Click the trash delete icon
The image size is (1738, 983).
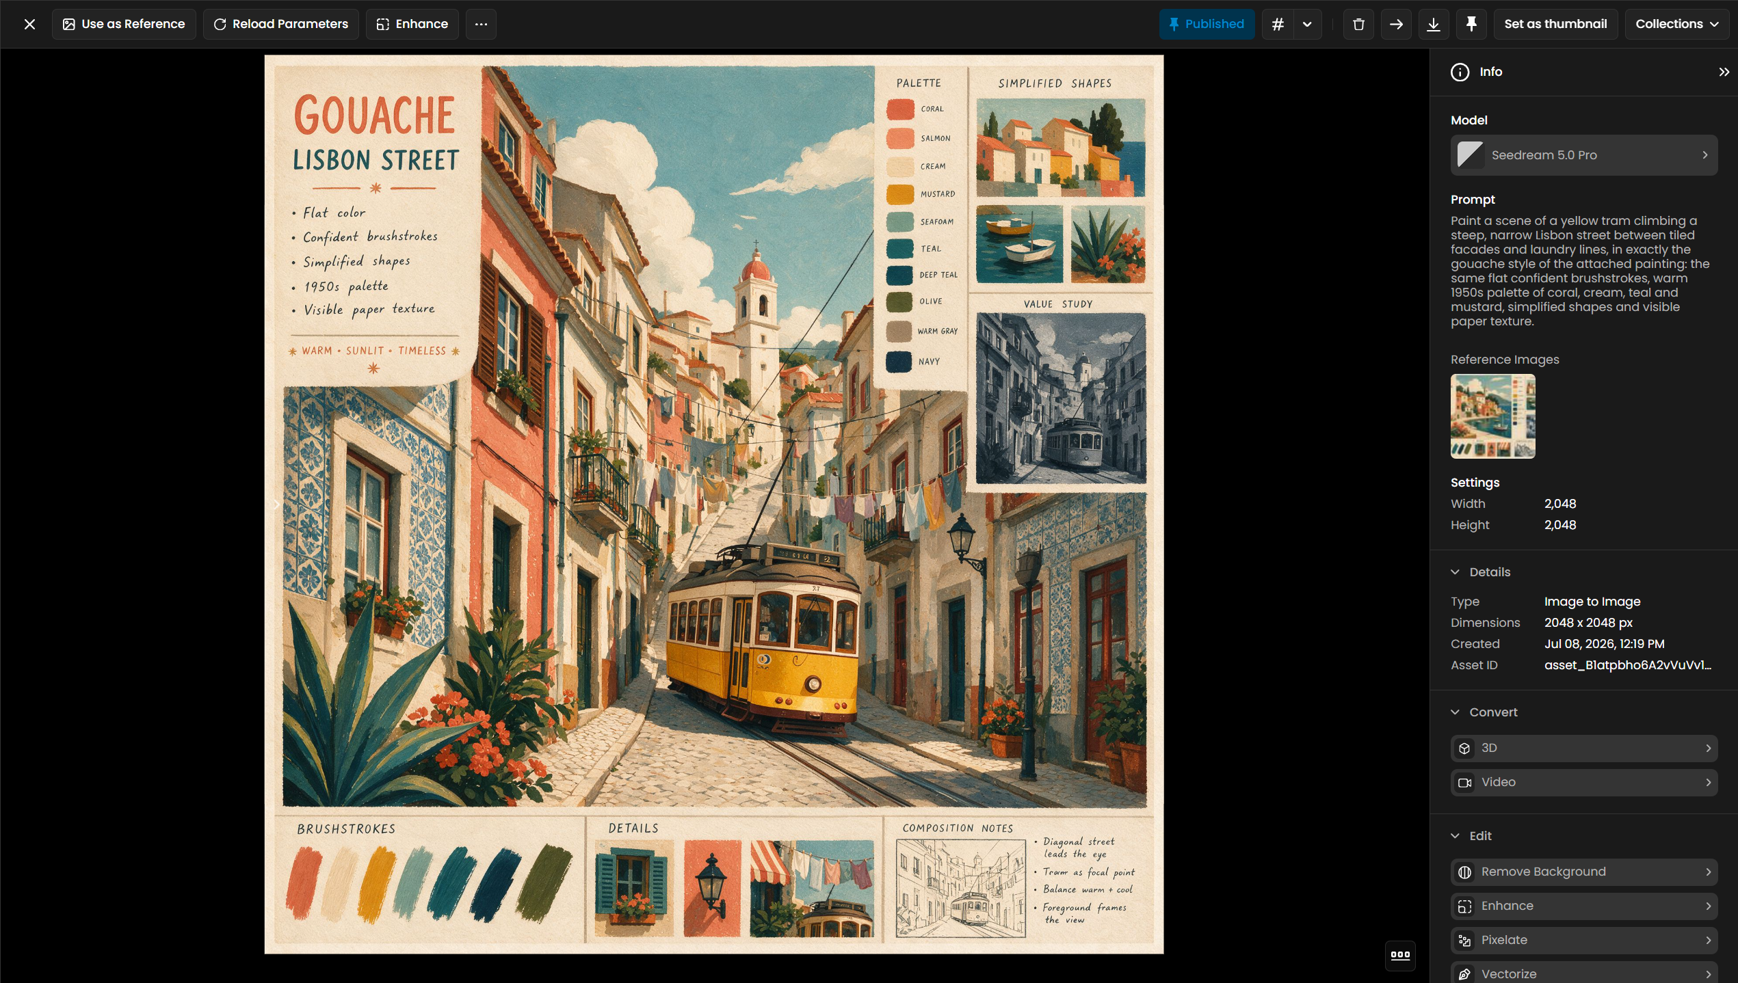[x=1358, y=24]
